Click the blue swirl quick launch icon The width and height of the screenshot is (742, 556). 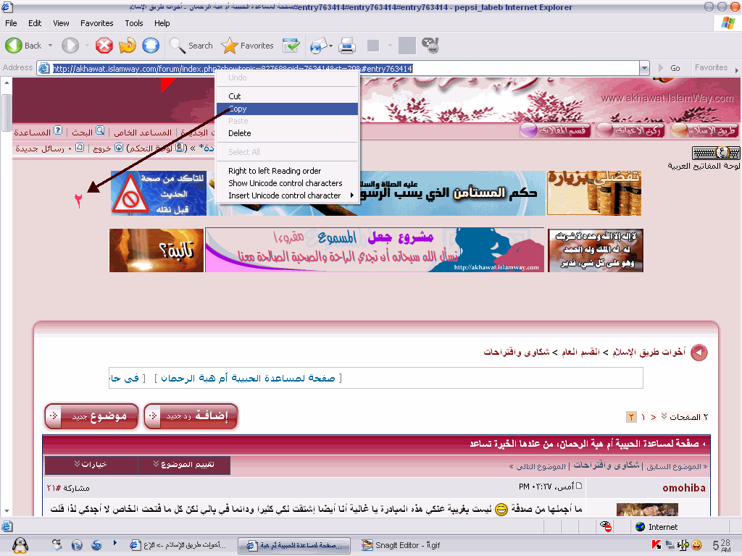pos(96,545)
